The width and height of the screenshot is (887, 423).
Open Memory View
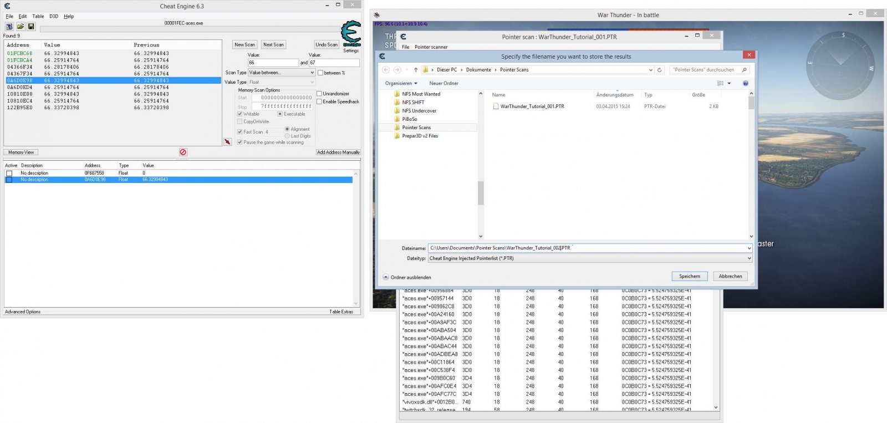tap(21, 152)
